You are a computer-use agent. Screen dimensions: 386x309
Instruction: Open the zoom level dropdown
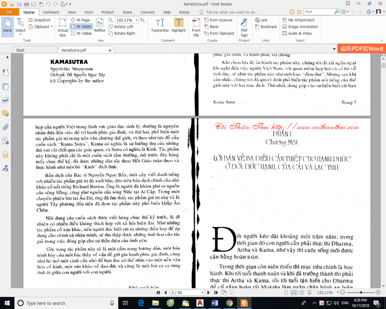pos(136,20)
